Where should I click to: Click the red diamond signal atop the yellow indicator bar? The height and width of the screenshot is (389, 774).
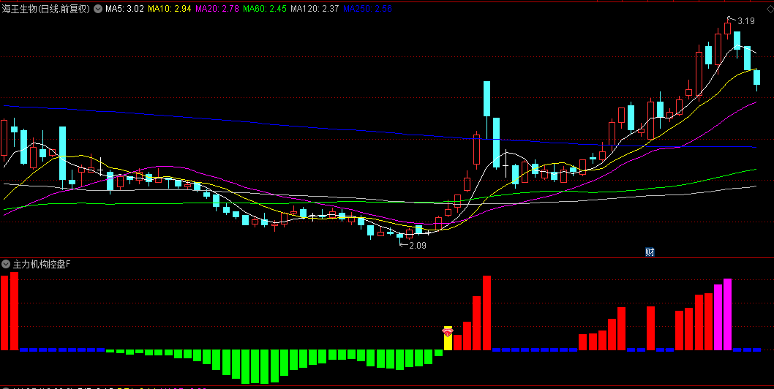[448, 333]
